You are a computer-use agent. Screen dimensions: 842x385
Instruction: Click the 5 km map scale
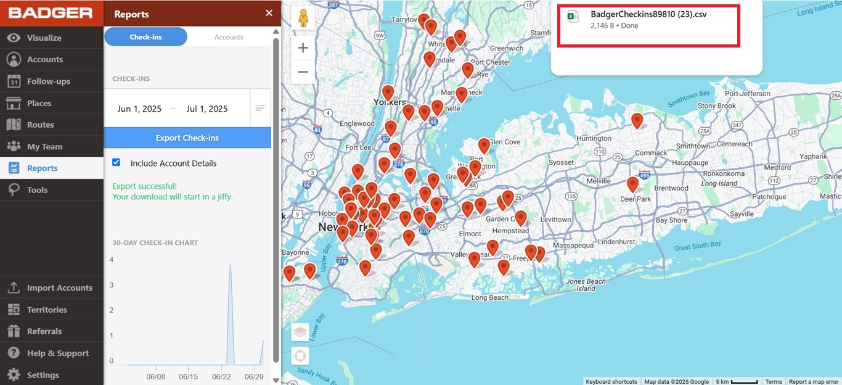737,381
